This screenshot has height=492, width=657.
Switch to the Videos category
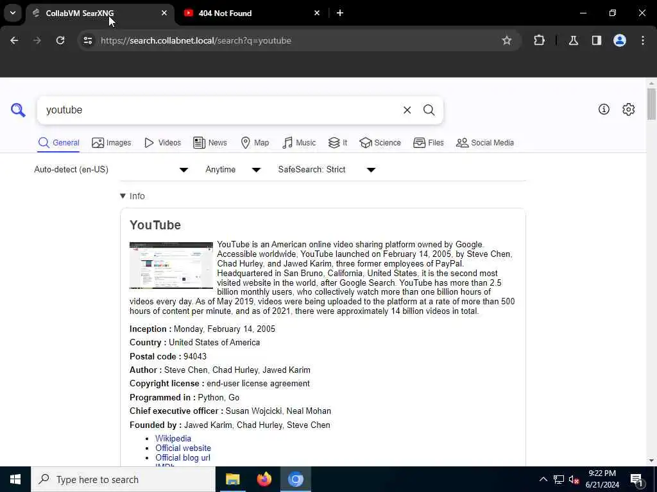click(x=162, y=143)
